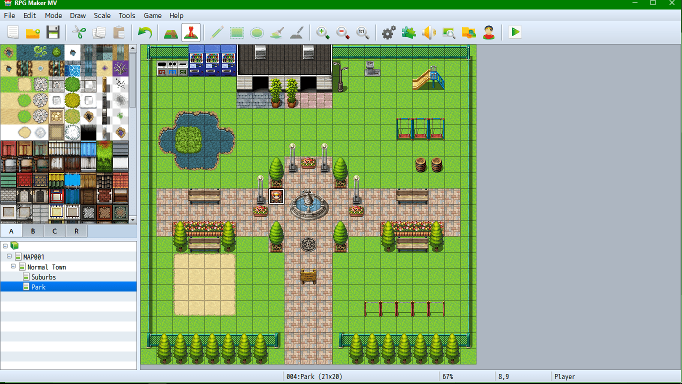Open the Tools menu
The width and height of the screenshot is (682, 384).
tap(127, 15)
